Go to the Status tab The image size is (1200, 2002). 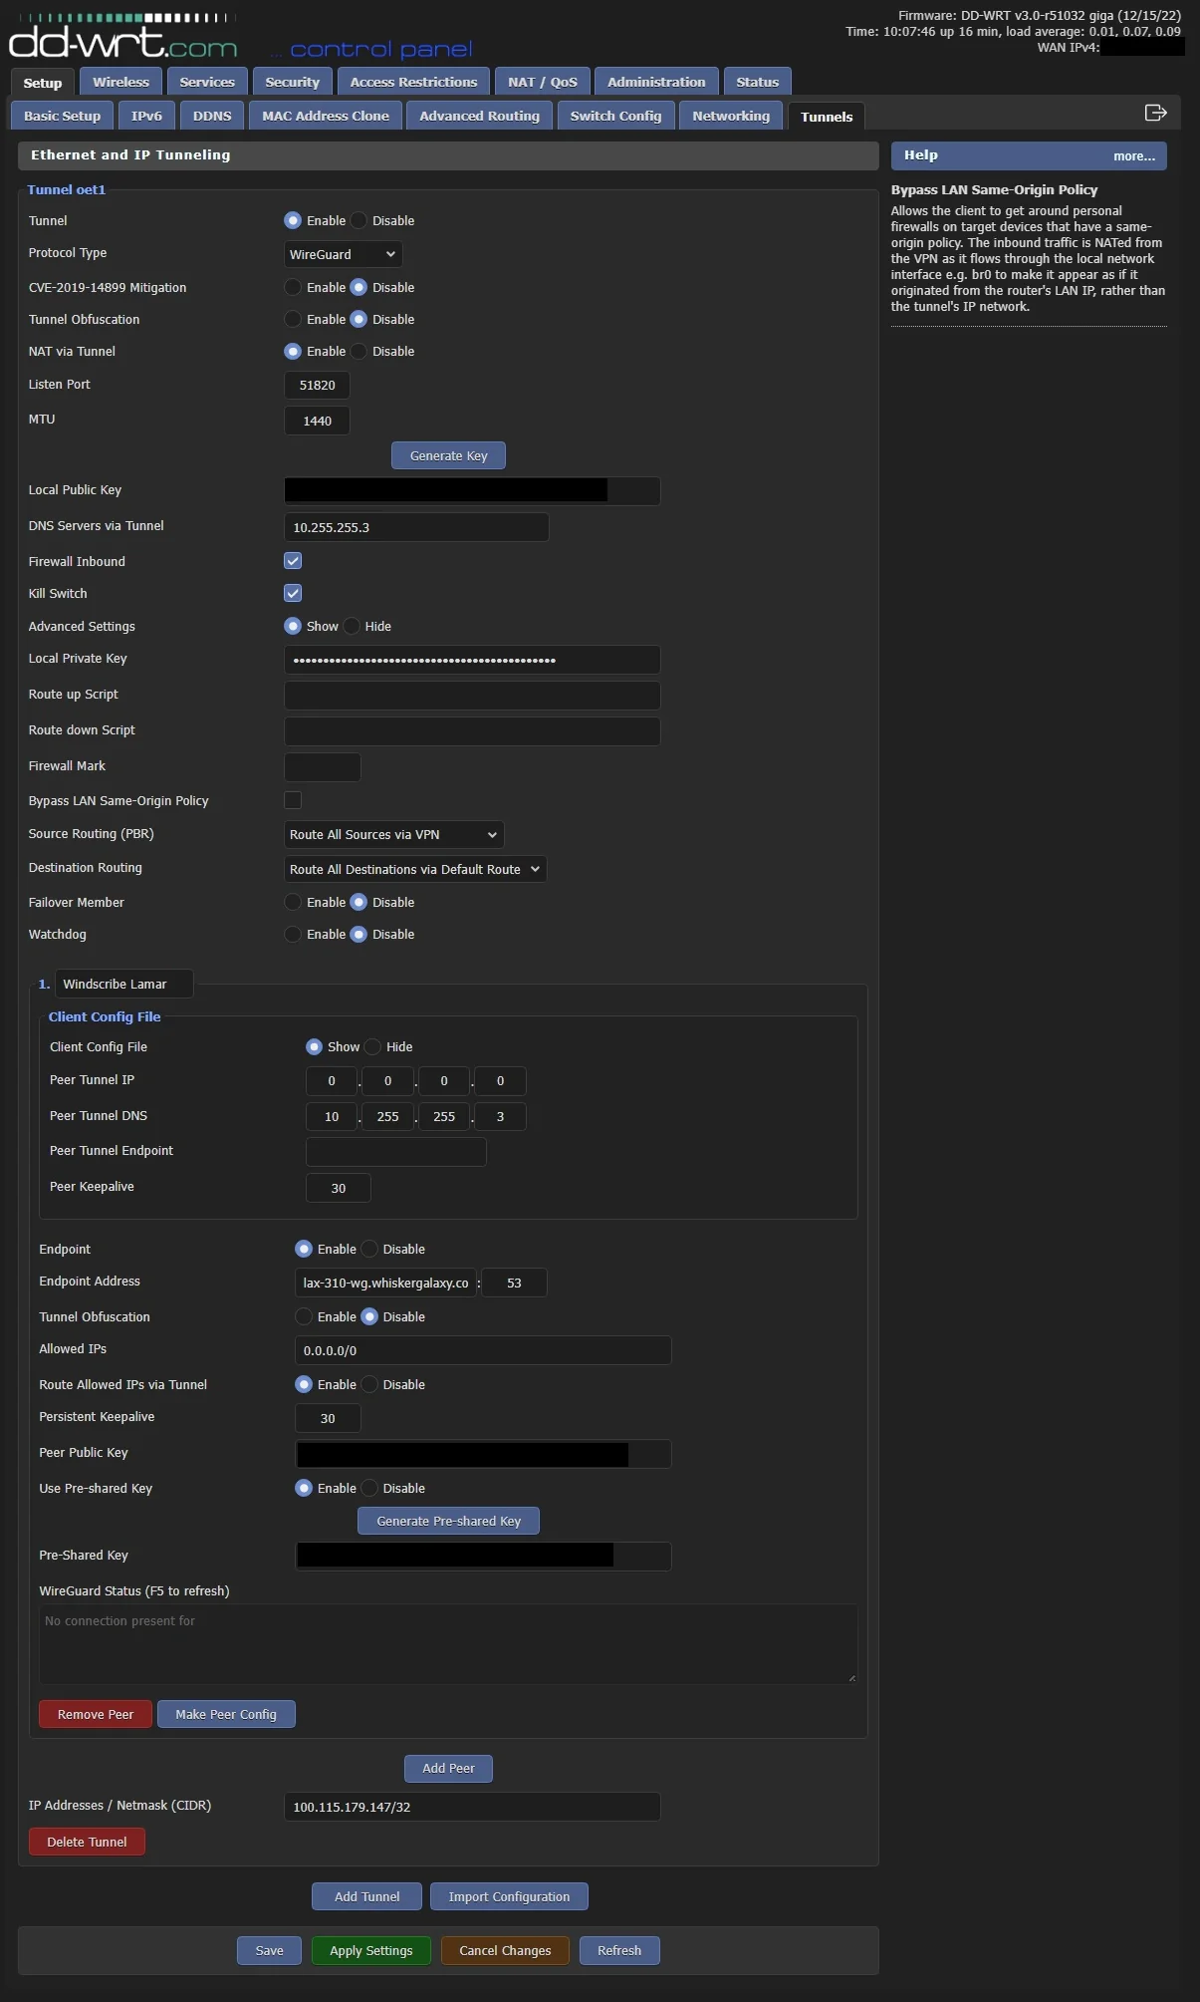point(757,82)
